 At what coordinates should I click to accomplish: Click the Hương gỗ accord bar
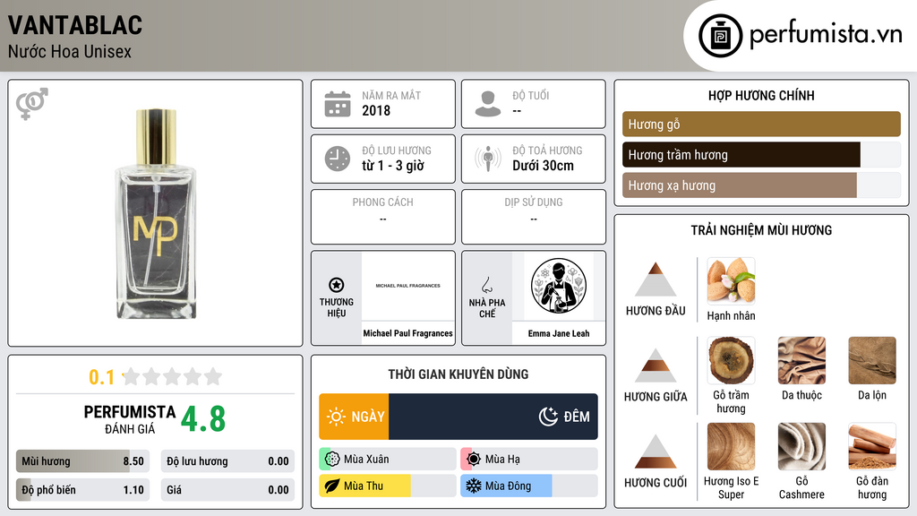coord(761,124)
